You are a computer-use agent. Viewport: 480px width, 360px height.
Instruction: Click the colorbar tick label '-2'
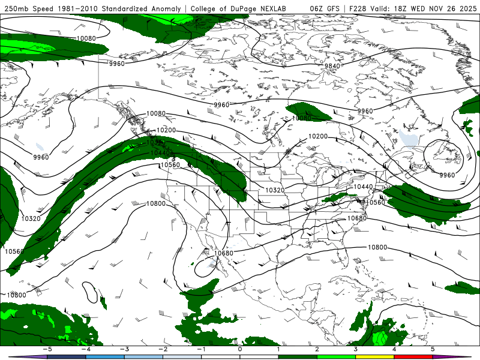tap(163, 349)
